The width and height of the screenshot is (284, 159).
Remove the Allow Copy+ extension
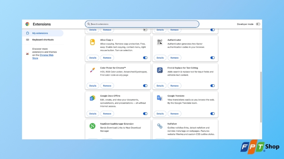(x=107, y=58)
